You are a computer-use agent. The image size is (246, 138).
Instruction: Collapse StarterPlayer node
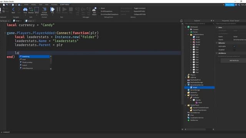(x=186, y=105)
